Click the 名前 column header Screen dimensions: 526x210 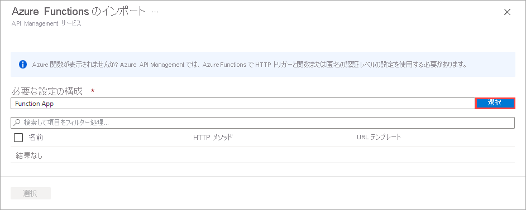click(x=36, y=138)
